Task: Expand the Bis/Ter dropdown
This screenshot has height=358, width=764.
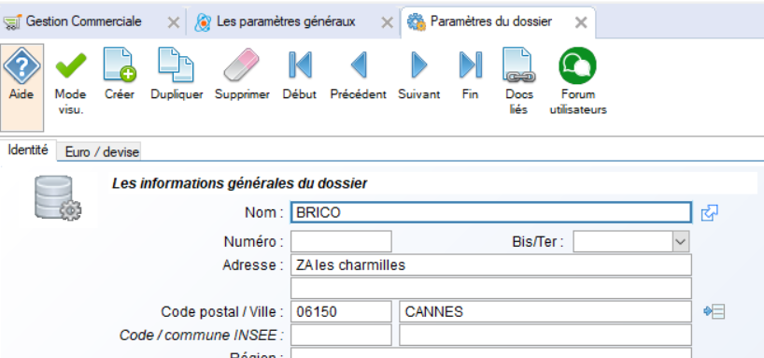Action: 681,241
